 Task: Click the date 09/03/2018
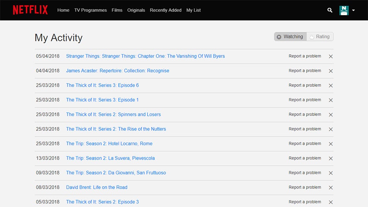[48, 172]
